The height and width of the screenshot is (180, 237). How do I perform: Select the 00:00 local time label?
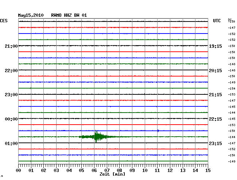[x=11, y=119]
